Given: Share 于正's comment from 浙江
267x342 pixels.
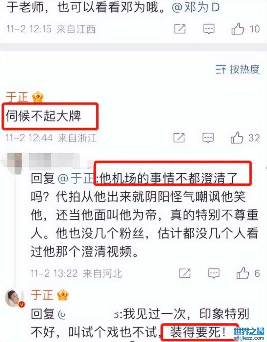Looking at the screenshot, I should [179, 138].
